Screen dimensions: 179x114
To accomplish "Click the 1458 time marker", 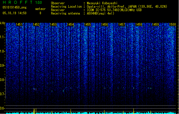I will click(139, 25).
